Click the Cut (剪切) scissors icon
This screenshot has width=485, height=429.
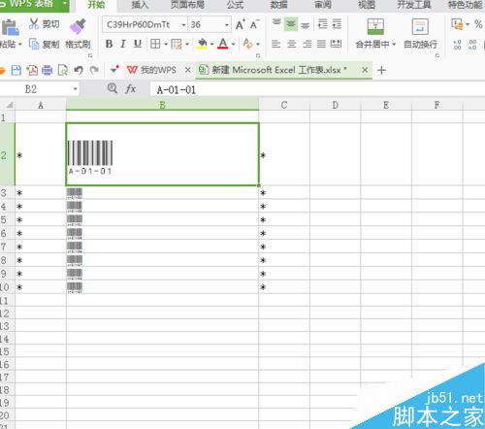click(34, 23)
